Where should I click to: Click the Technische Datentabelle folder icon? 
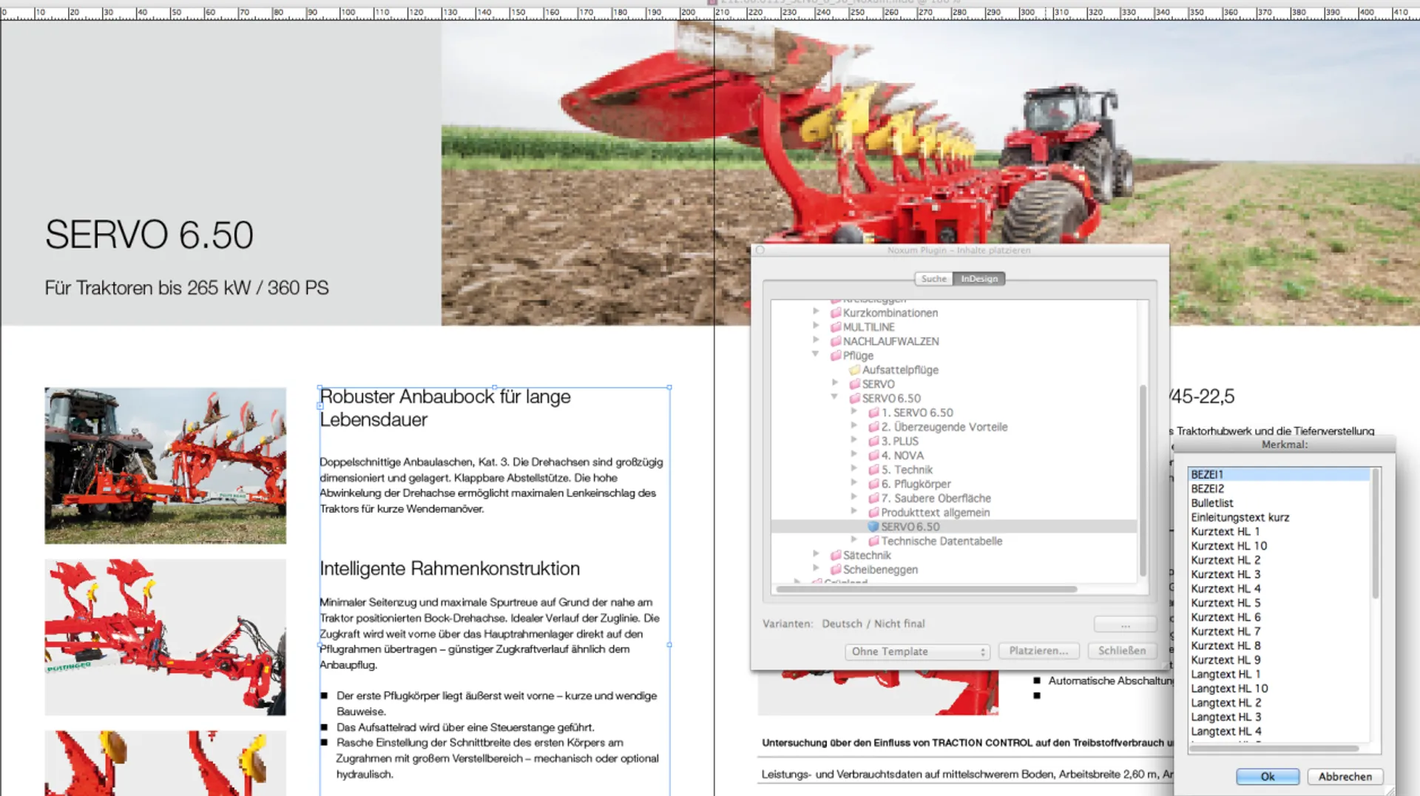click(x=873, y=541)
